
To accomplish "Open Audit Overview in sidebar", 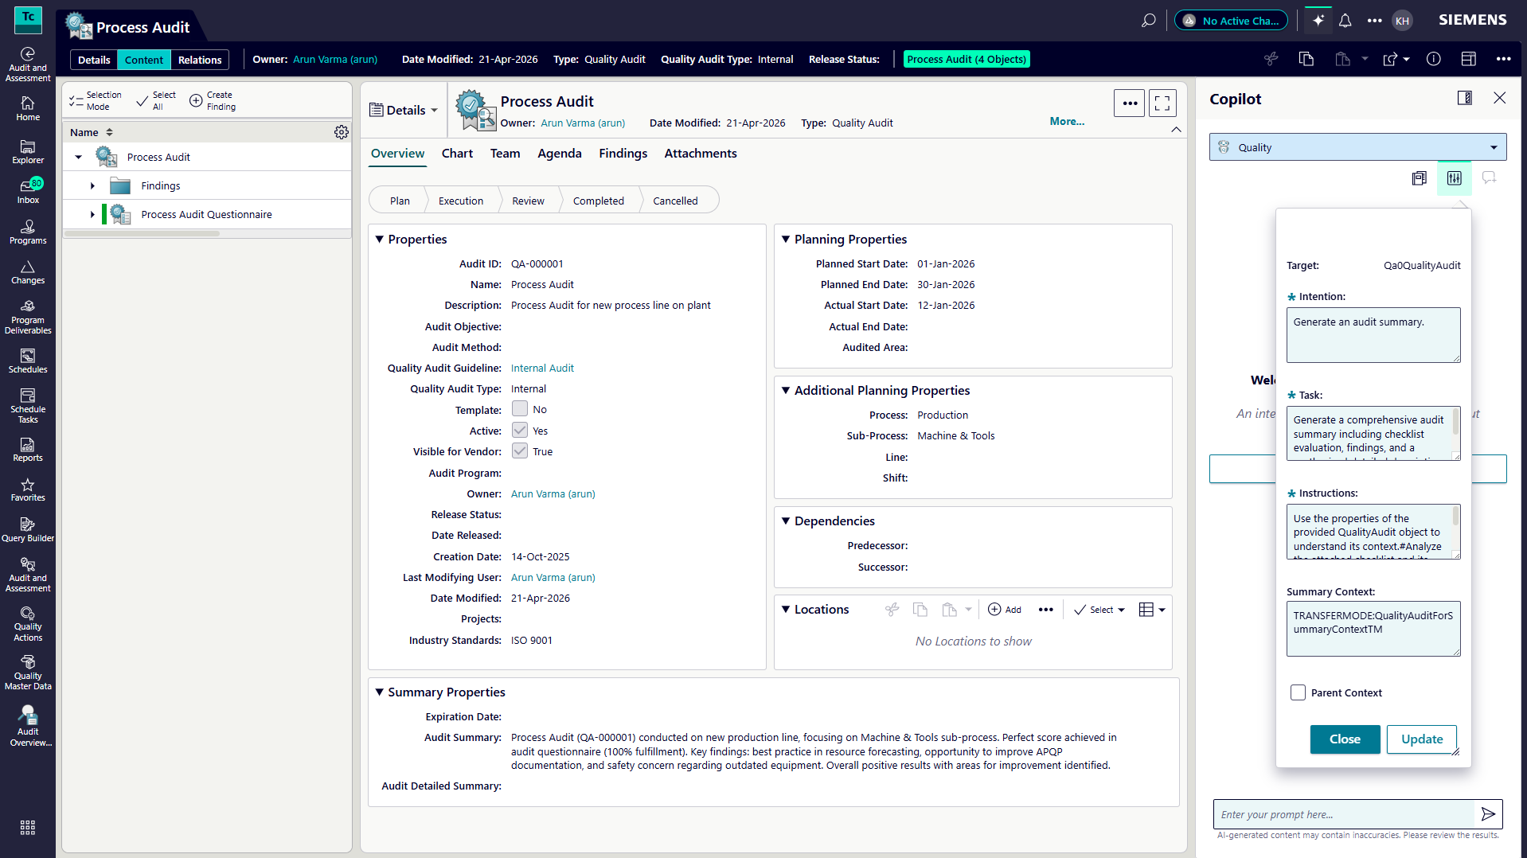I will [x=28, y=726].
